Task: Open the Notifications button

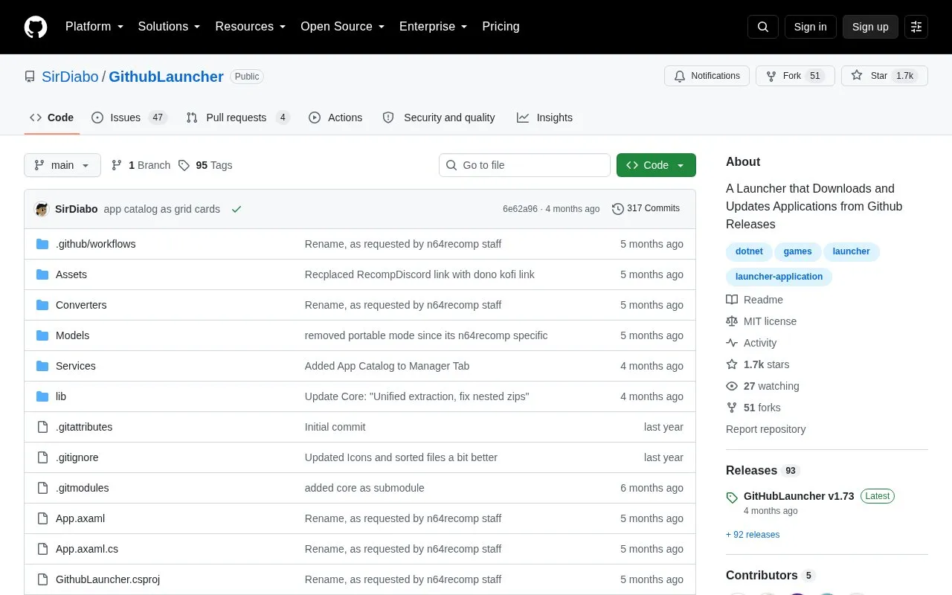Action: pyautogui.click(x=707, y=76)
